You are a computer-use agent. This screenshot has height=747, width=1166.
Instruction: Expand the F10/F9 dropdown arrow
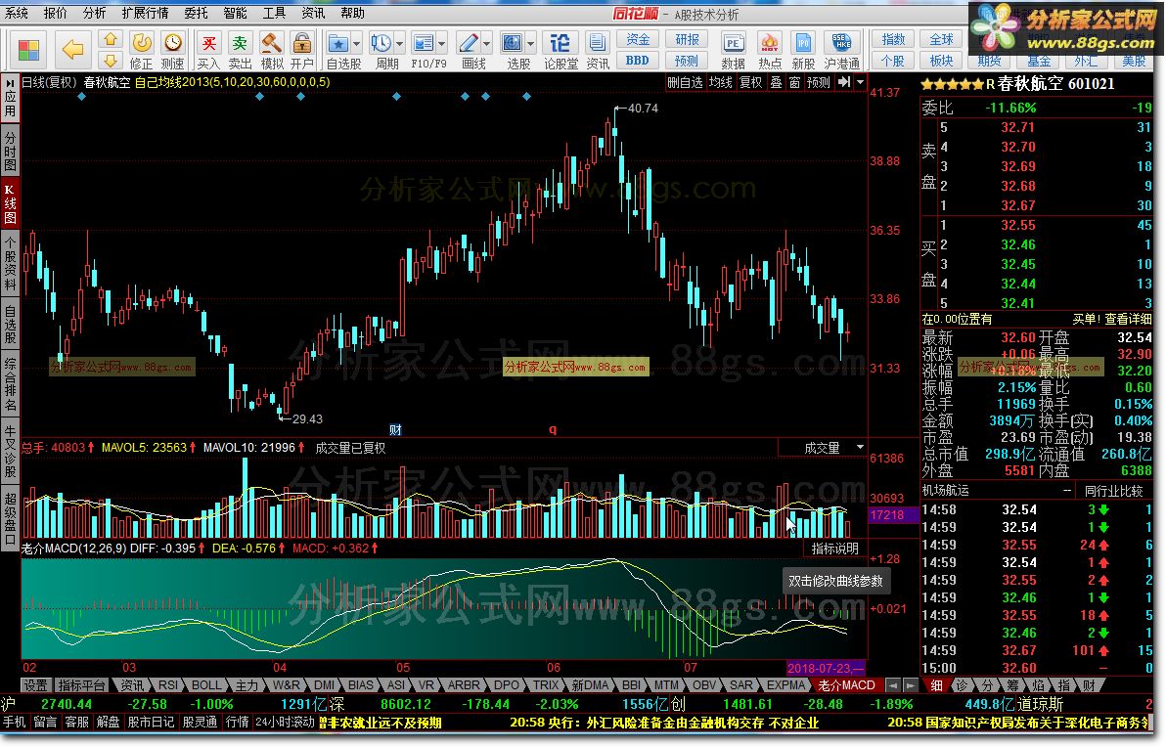[442, 43]
